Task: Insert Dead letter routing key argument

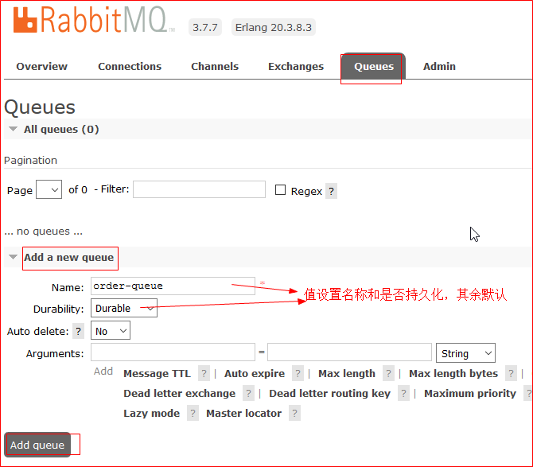Action: coord(329,393)
